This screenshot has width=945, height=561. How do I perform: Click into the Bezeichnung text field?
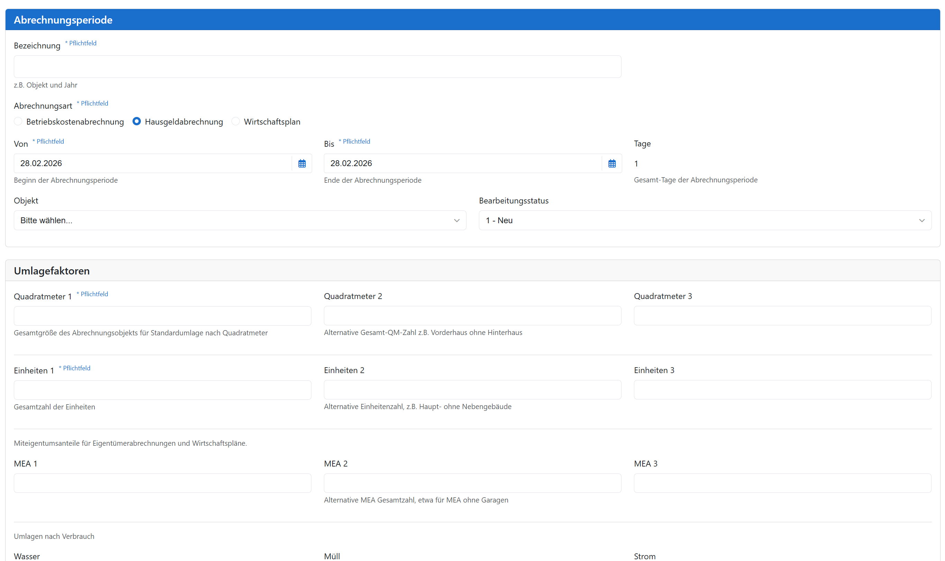pos(317,67)
